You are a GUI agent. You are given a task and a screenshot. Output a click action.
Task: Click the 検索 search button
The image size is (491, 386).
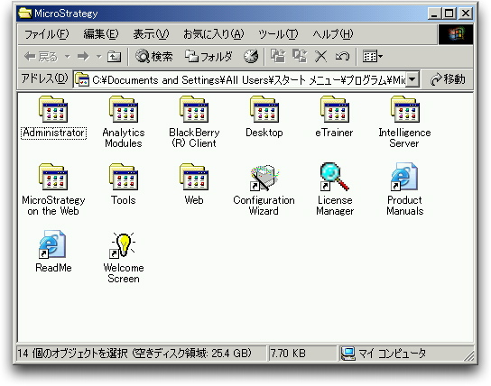click(154, 57)
